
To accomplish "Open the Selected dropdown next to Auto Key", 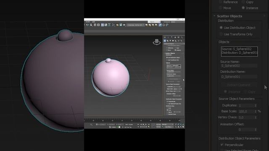I will pyautogui.click(x=167, y=125).
